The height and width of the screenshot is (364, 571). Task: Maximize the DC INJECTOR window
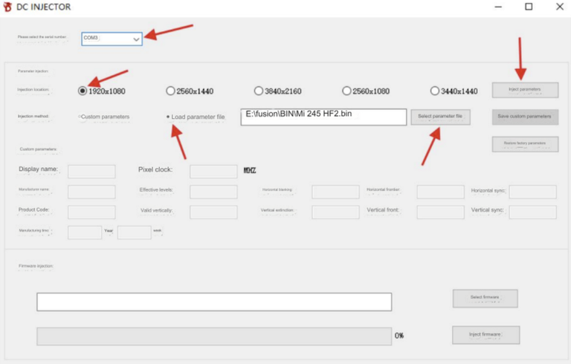[529, 7]
